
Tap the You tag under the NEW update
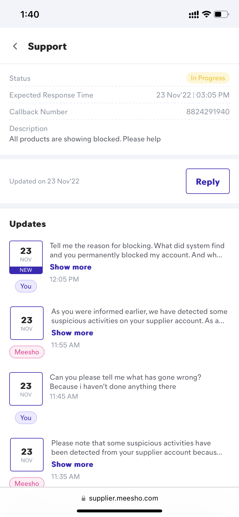coord(26,286)
